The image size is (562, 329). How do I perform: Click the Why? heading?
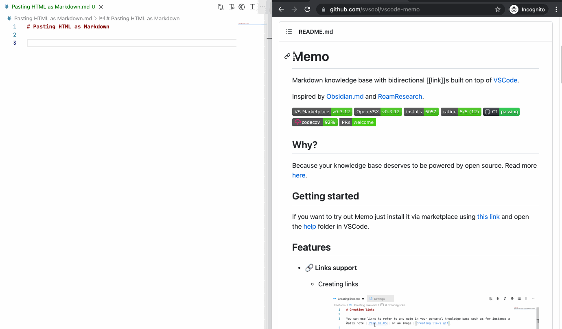pyautogui.click(x=305, y=145)
